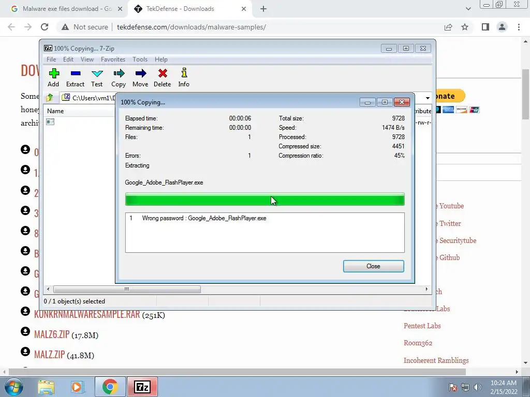Click the Copy tool in 7-Zip
The image size is (530, 397).
point(119,78)
